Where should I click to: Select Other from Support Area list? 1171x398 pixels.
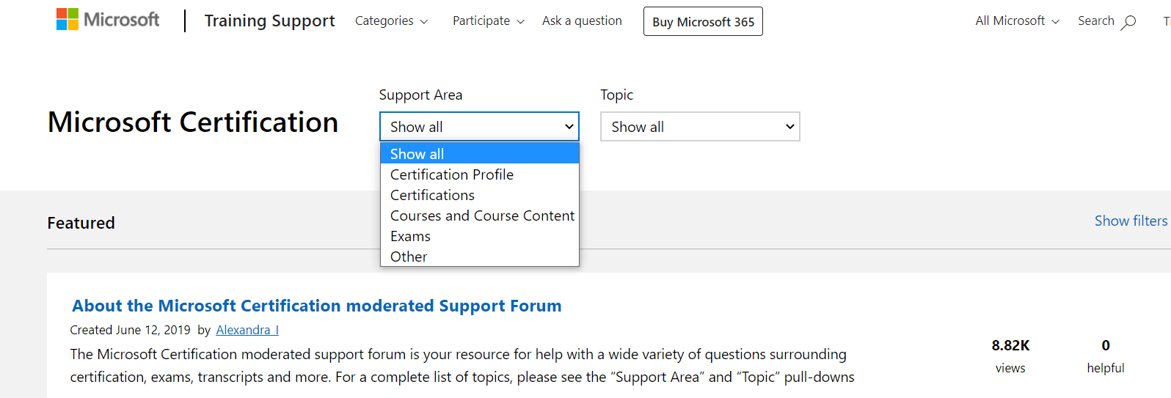tap(480, 257)
